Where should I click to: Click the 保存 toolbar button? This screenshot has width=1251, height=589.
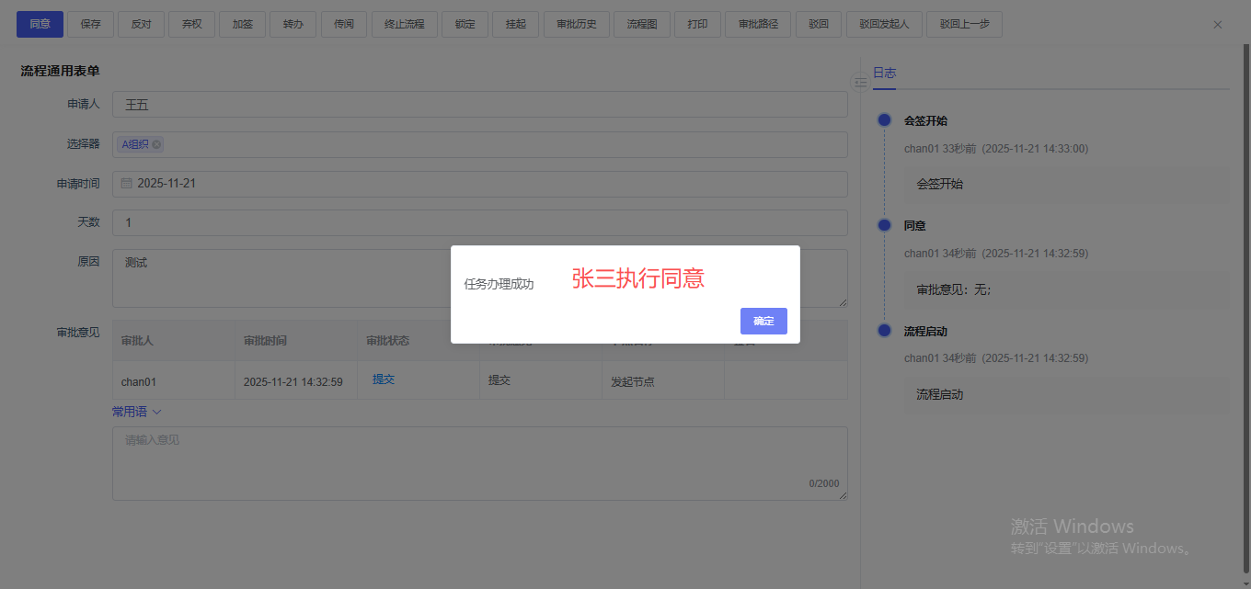(x=90, y=24)
